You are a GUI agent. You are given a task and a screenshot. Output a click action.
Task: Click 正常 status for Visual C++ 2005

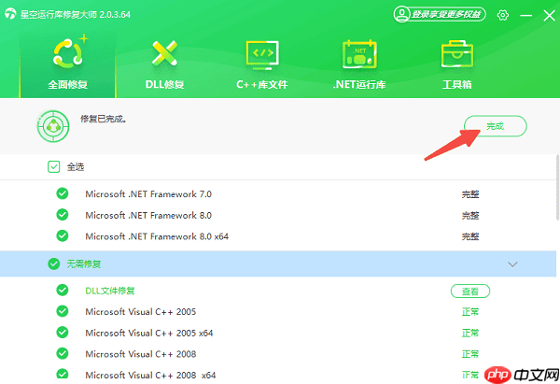coord(470,312)
